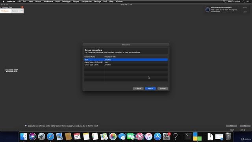The width and height of the screenshot is (252, 142).
Task: Open Notes from the dock
Action: 86,136
